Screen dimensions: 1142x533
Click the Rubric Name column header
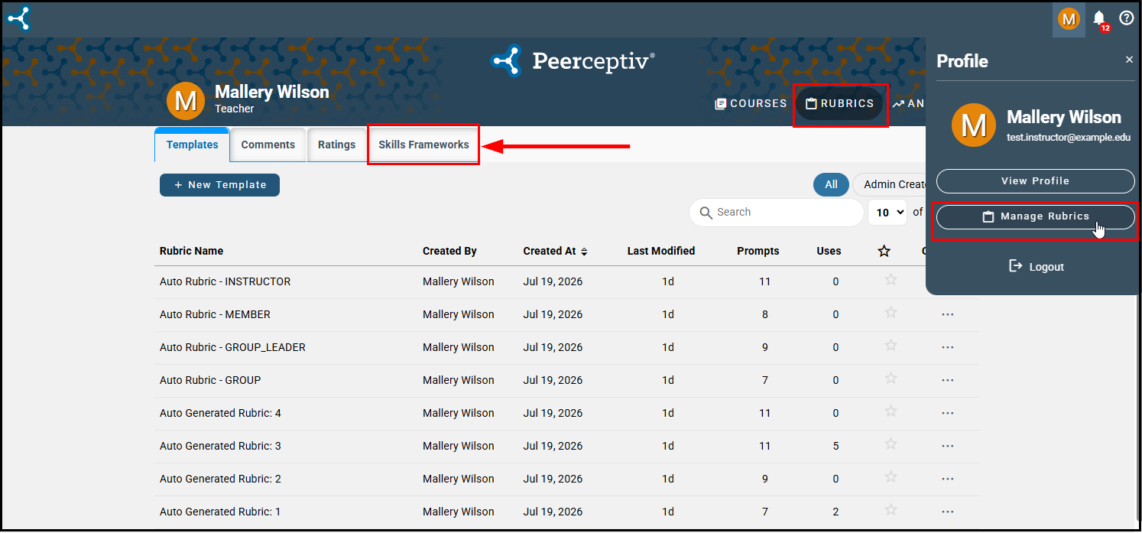coord(191,251)
